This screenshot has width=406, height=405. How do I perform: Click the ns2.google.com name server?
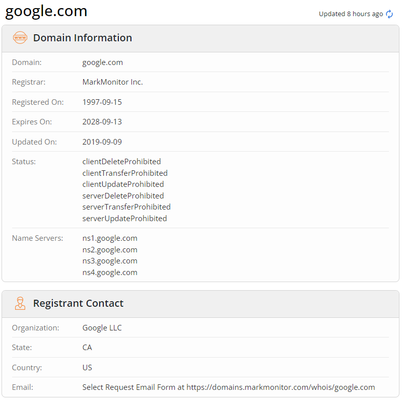click(x=110, y=250)
